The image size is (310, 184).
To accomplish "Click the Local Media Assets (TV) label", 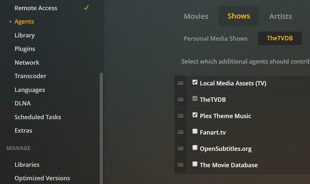I will tap(233, 83).
